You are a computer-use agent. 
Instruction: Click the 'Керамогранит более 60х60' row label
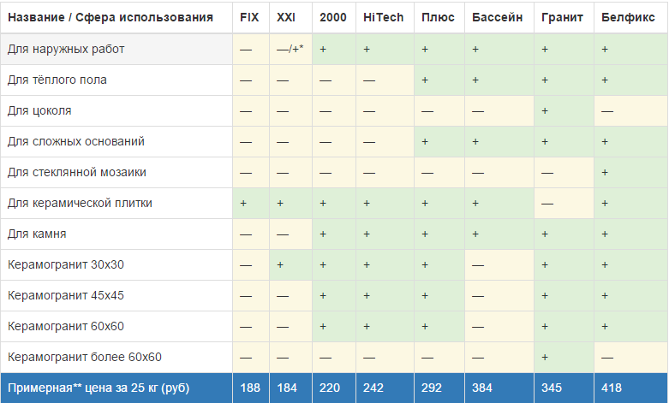(x=84, y=358)
